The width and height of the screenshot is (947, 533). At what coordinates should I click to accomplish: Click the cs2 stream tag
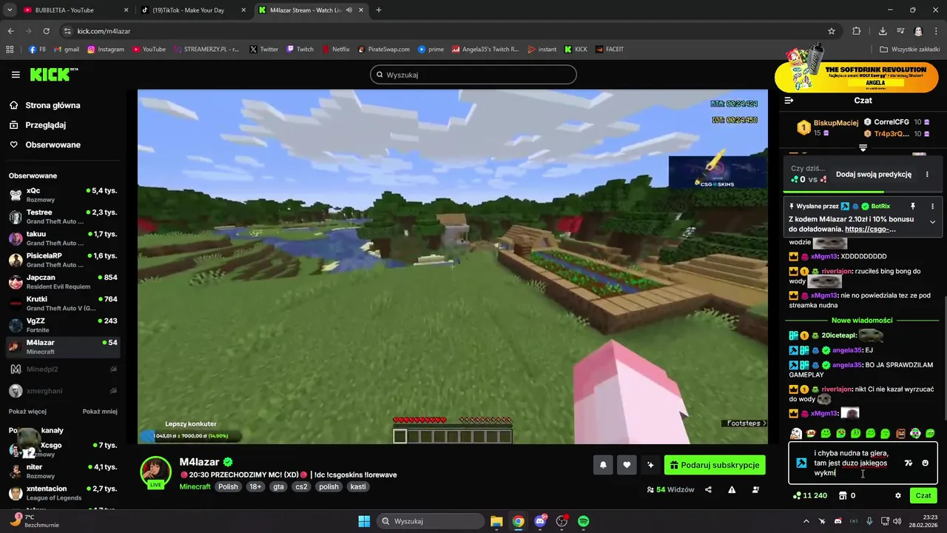click(x=301, y=486)
